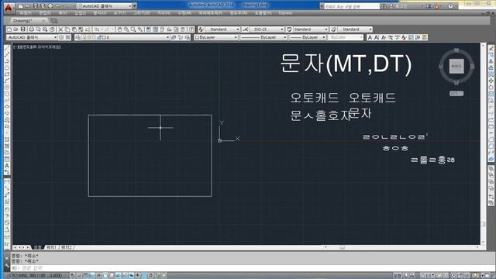Open the ISO-25 dimension style dropdown

coord(267,29)
